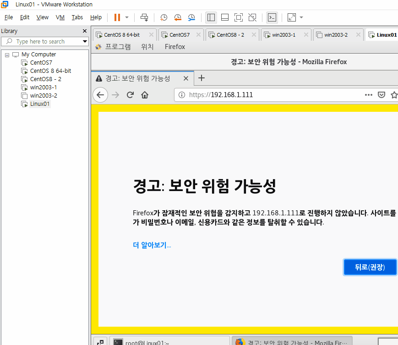Image resolution: width=398 pixels, height=345 pixels.
Task: Close the win2003-1 tab
Action: [x=306, y=34]
